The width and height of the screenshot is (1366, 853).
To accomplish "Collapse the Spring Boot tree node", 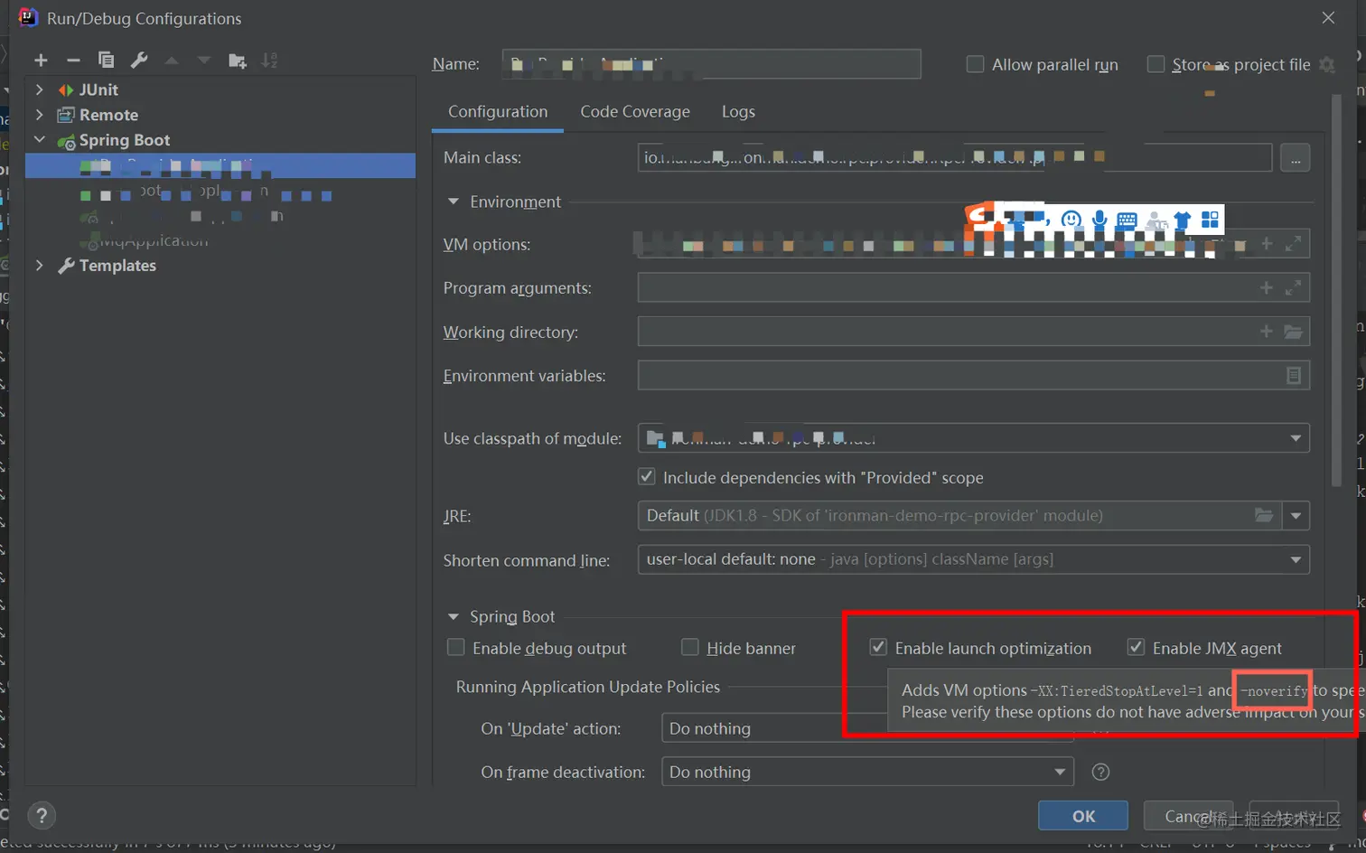I will (x=39, y=140).
